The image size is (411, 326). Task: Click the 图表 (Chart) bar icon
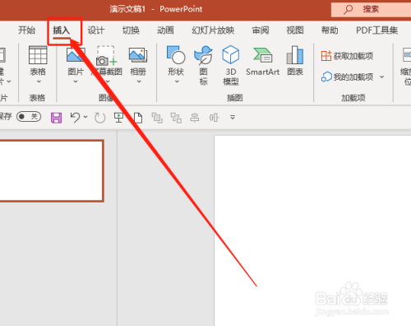295,55
